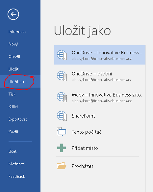Click email under highlighted OneDrive Innovative Business
The width and height of the screenshot is (153, 192).
click(x=102, y=59)
